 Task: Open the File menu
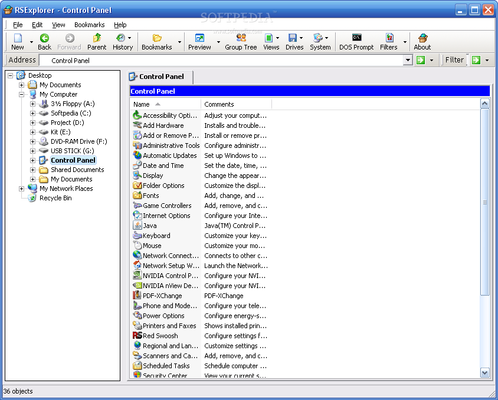point(18,25)
